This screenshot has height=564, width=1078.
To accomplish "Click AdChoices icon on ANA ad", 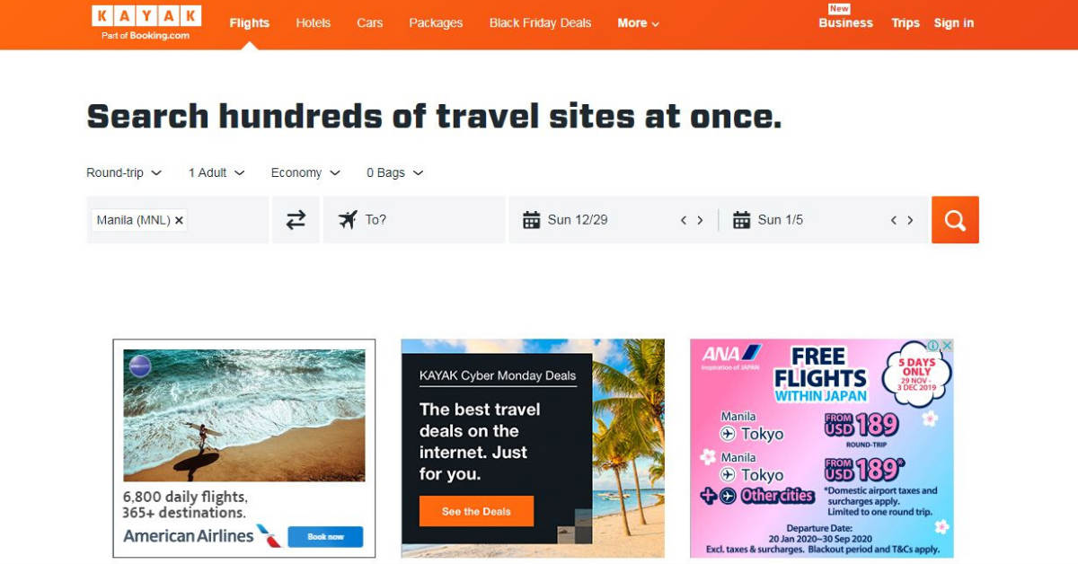I will pyautogui.click(x=933, y=346).
